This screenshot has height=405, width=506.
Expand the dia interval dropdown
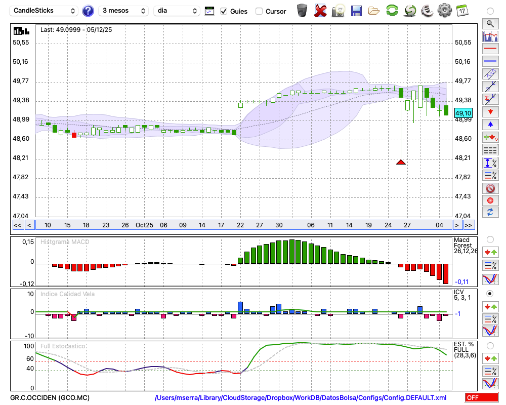pos(177,11)
